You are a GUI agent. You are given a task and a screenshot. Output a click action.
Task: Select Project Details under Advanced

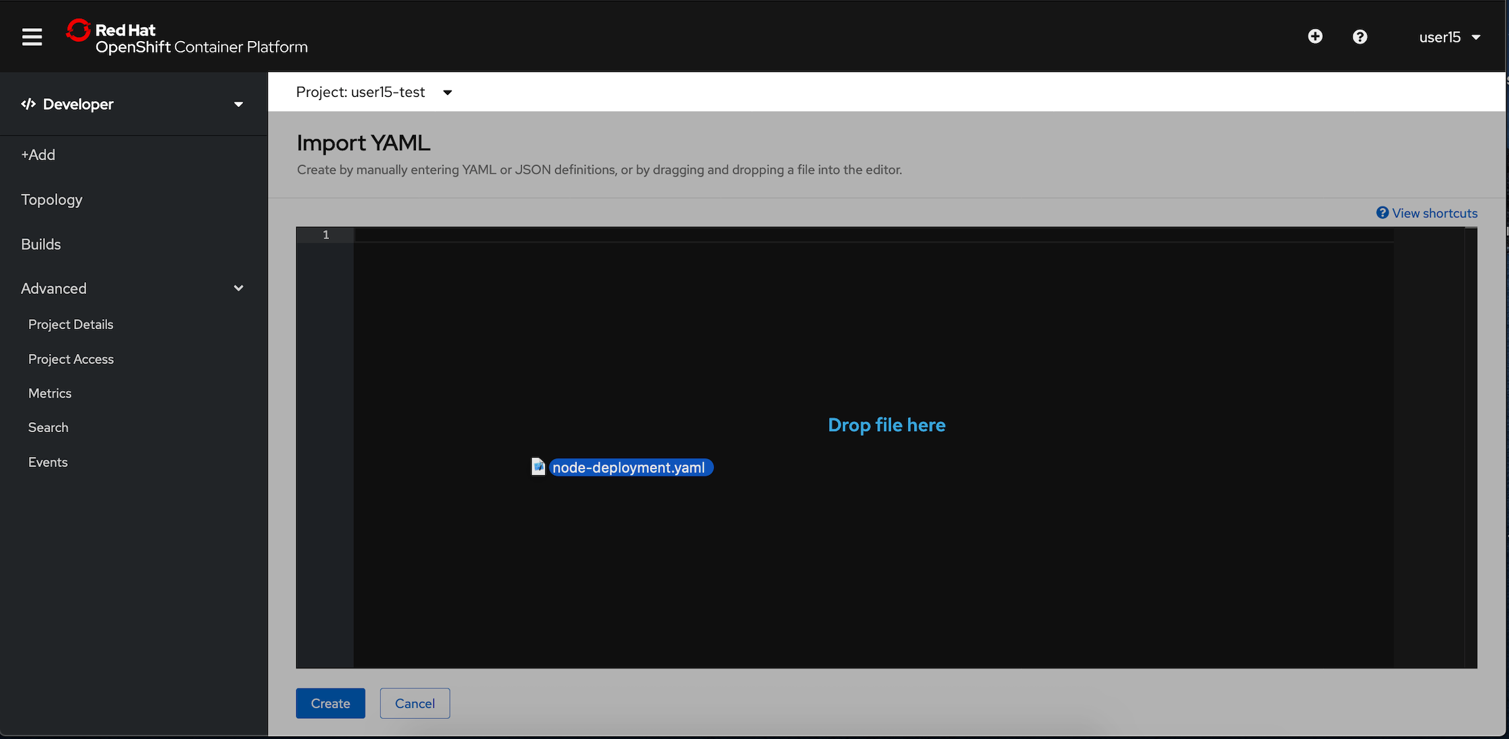click(x=70, y=324)
